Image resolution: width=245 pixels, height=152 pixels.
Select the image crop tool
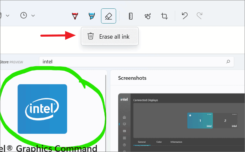pyautogui.click(x=164, y=16)
